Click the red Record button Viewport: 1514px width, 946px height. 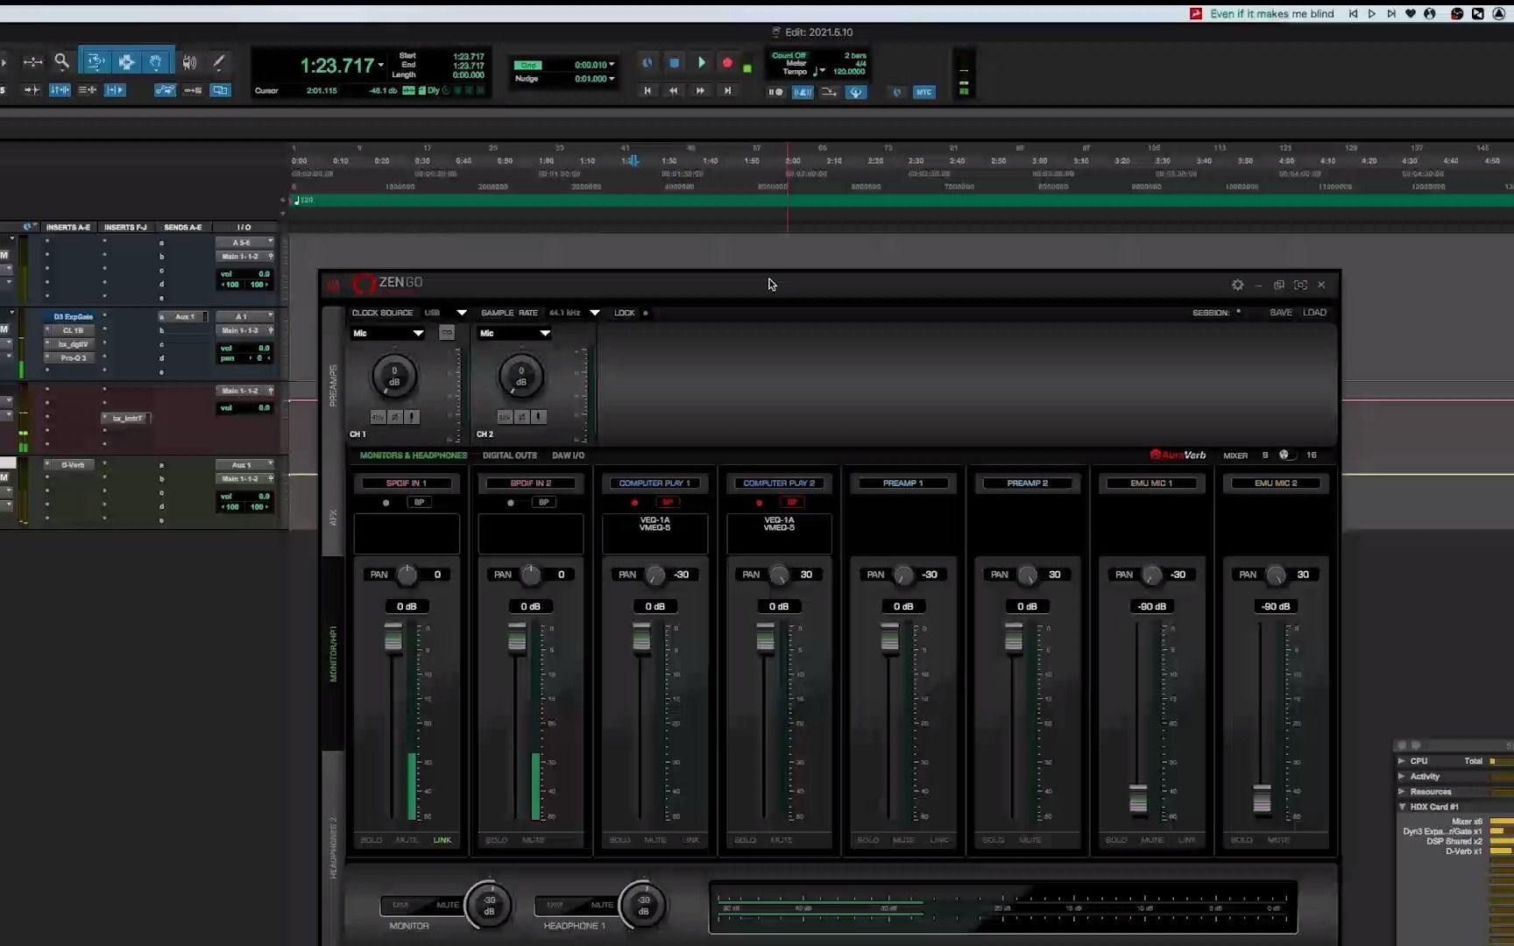click(727, 62)
